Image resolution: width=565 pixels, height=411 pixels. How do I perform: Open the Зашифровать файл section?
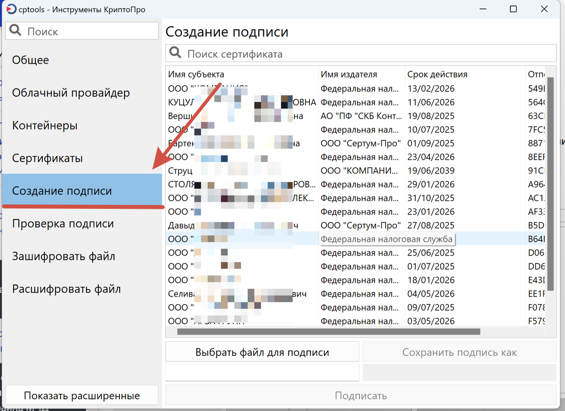click(x=82, y=256)
